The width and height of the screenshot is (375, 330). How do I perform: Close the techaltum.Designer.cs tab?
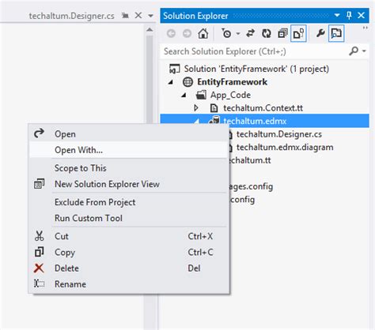point(138,16)
